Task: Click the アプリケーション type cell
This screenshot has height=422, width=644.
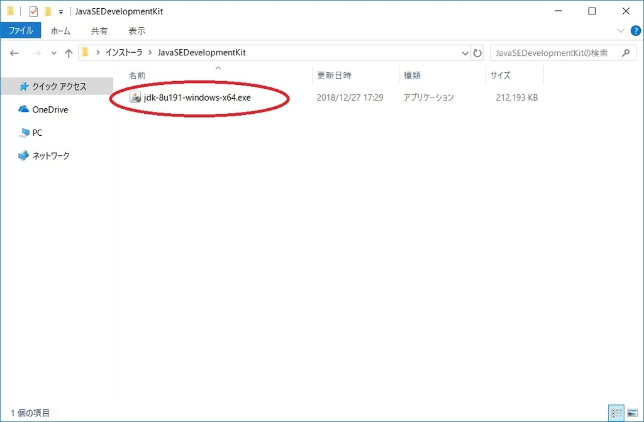Action: click(428, 97)
